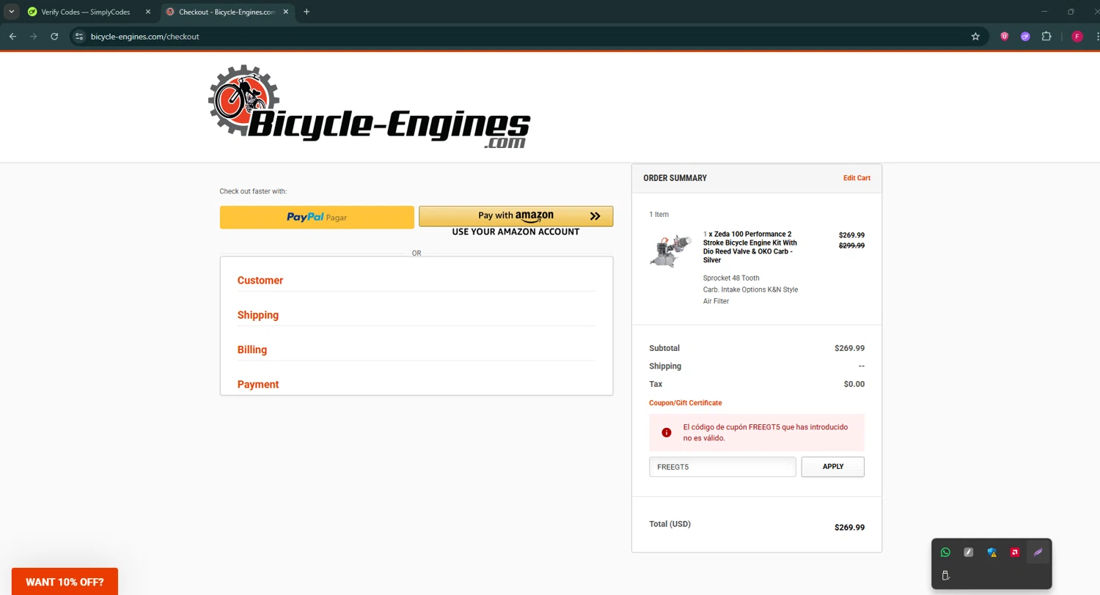Click the struck-through $299.99 price

851,245
